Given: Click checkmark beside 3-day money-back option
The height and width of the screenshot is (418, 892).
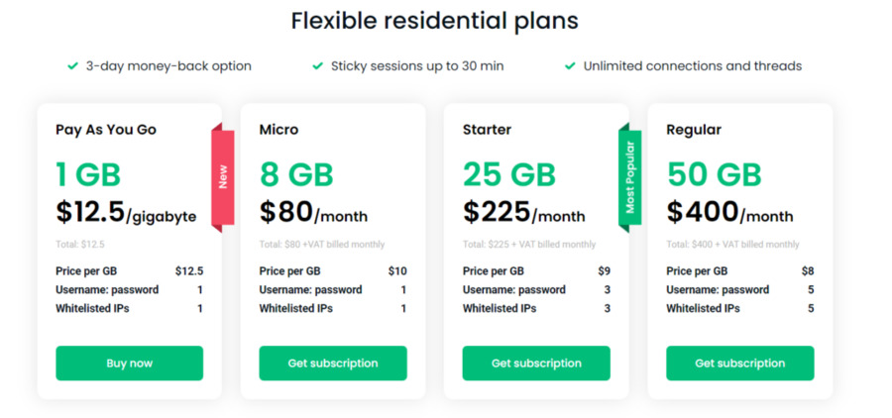Looking at the screenshot, I should (x=72, y=66).
